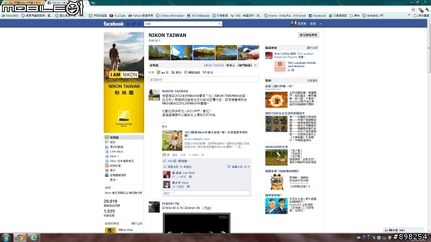Viewport: 431px width, 242px height.
Task: Open the Facebook chat bar at the page's bottom right
Action: tap(403, 230)
